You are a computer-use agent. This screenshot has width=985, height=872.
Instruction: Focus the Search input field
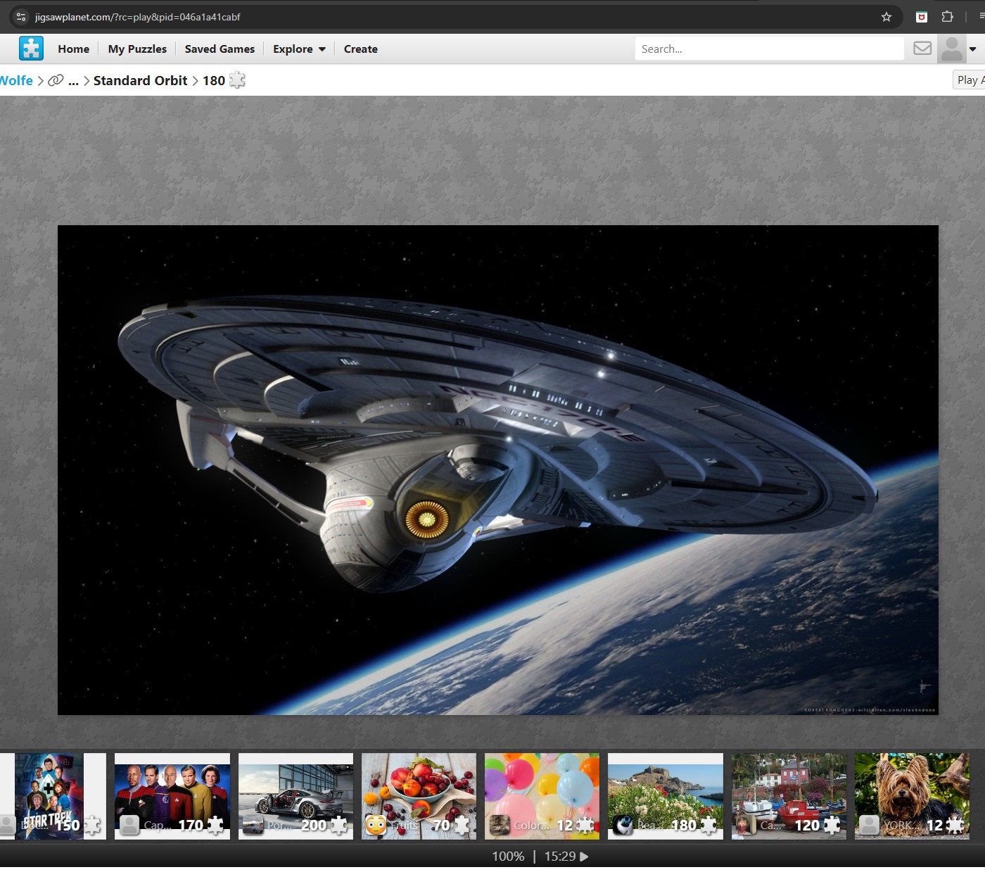point(769,49)
